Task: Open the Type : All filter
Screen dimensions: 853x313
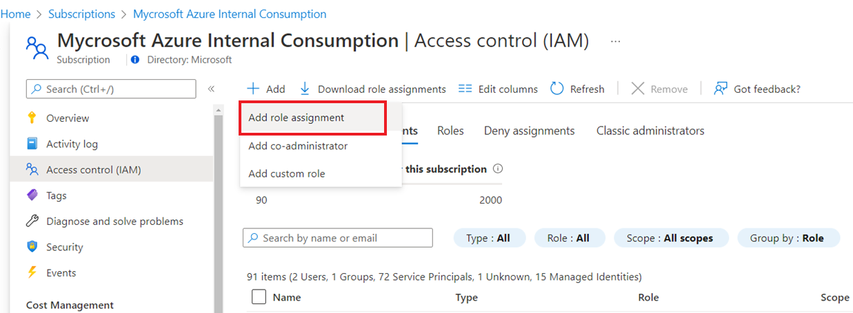Action: [488, 238]
